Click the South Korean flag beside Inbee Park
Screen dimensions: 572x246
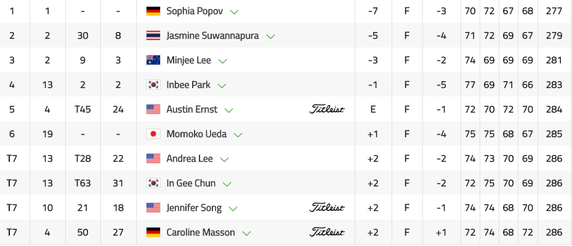point(153,85)
